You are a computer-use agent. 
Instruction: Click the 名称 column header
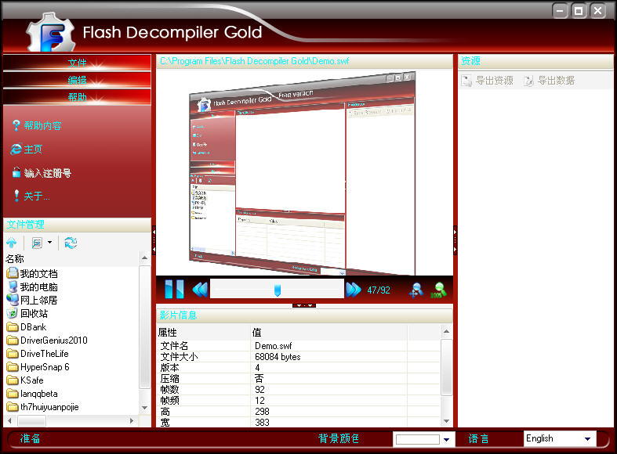(x=71, y=259)
